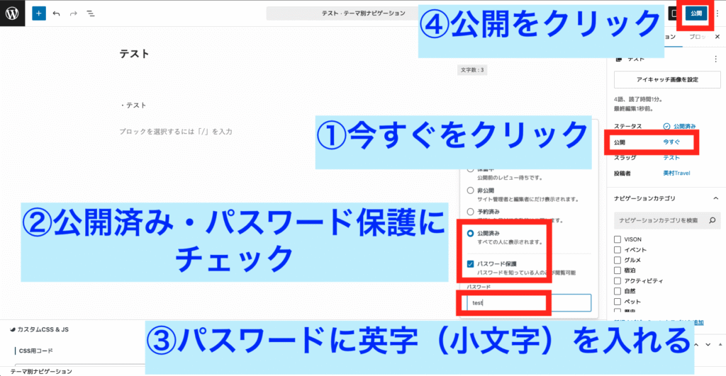Open the block inserter plus button

(x=38, y=13)
